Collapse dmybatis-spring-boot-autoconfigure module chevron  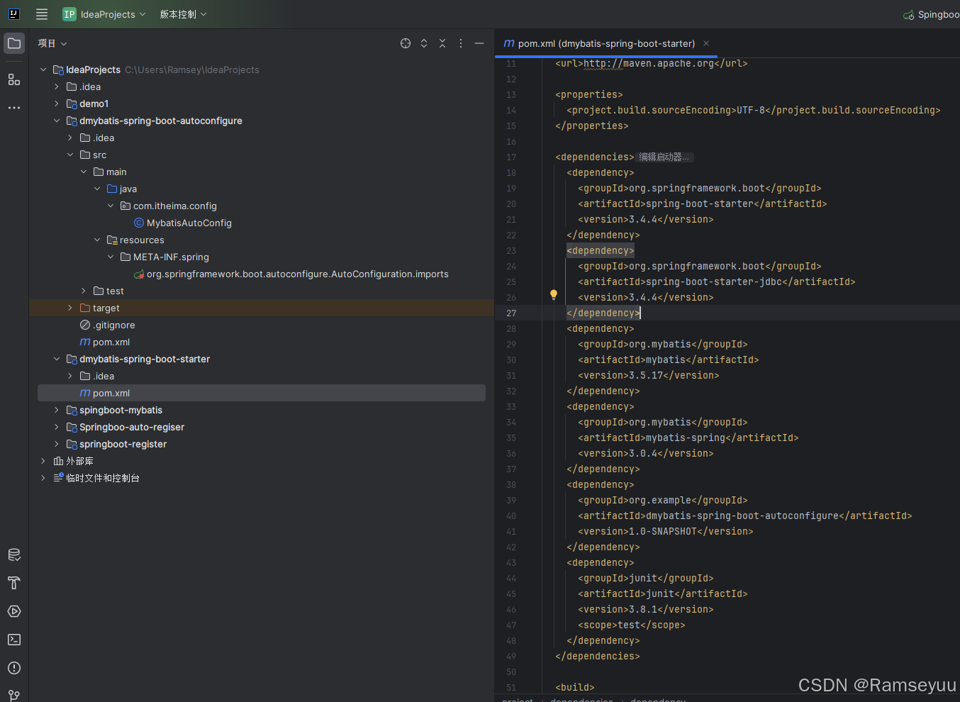click(x=57, y=121)
